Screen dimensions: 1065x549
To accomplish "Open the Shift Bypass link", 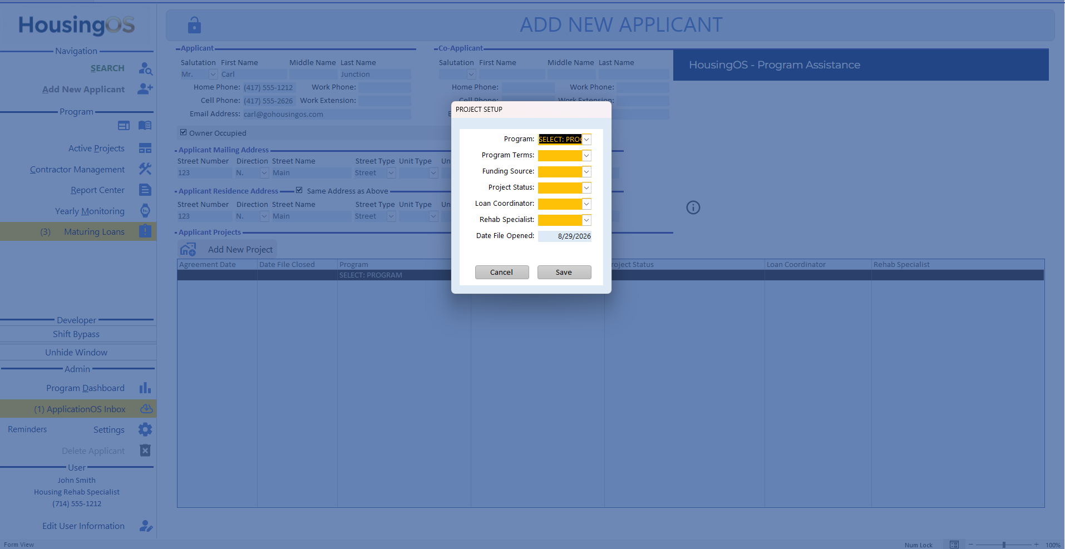I will point(76,334).
